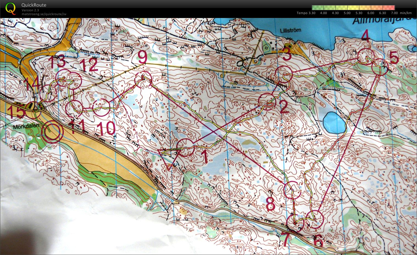Click the Tempo 3.30 label
This screenshot has height=255, width=417.
click(306, 13)
